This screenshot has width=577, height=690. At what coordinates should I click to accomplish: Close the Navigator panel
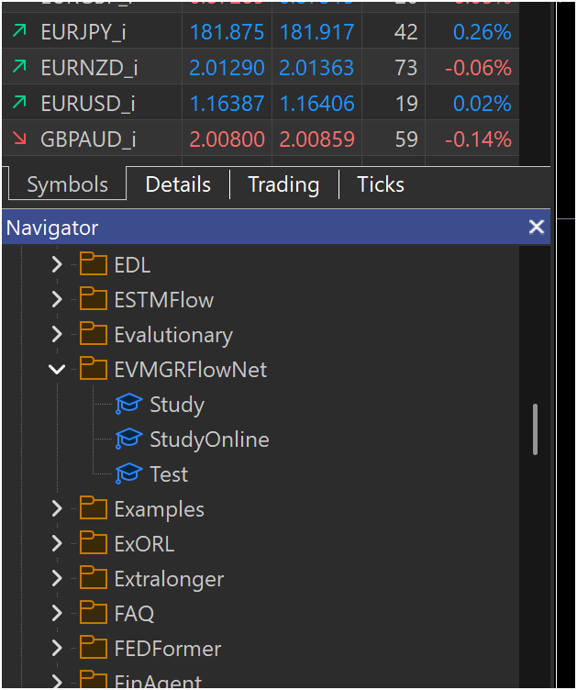point(537,228)
